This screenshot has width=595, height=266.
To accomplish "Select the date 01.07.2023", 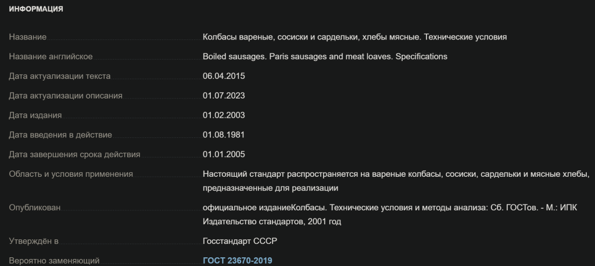I will [x=224, y=96].
